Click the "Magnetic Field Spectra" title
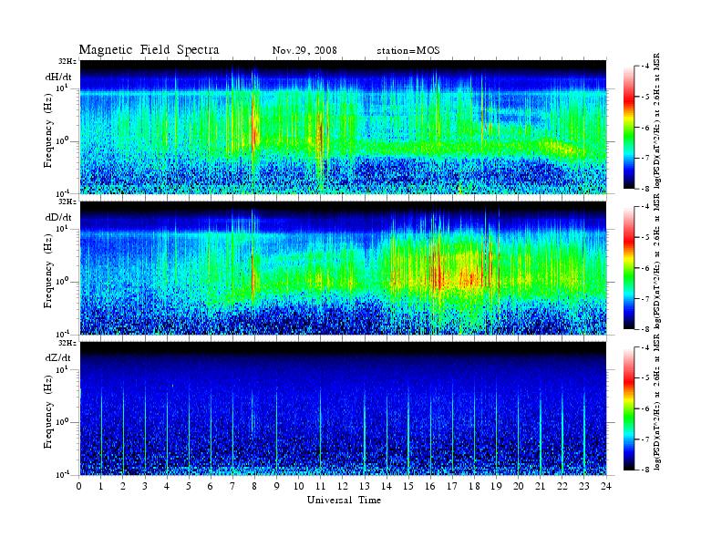Image resolution: width=722 pixels, height=558 pixels. (149, 50)
